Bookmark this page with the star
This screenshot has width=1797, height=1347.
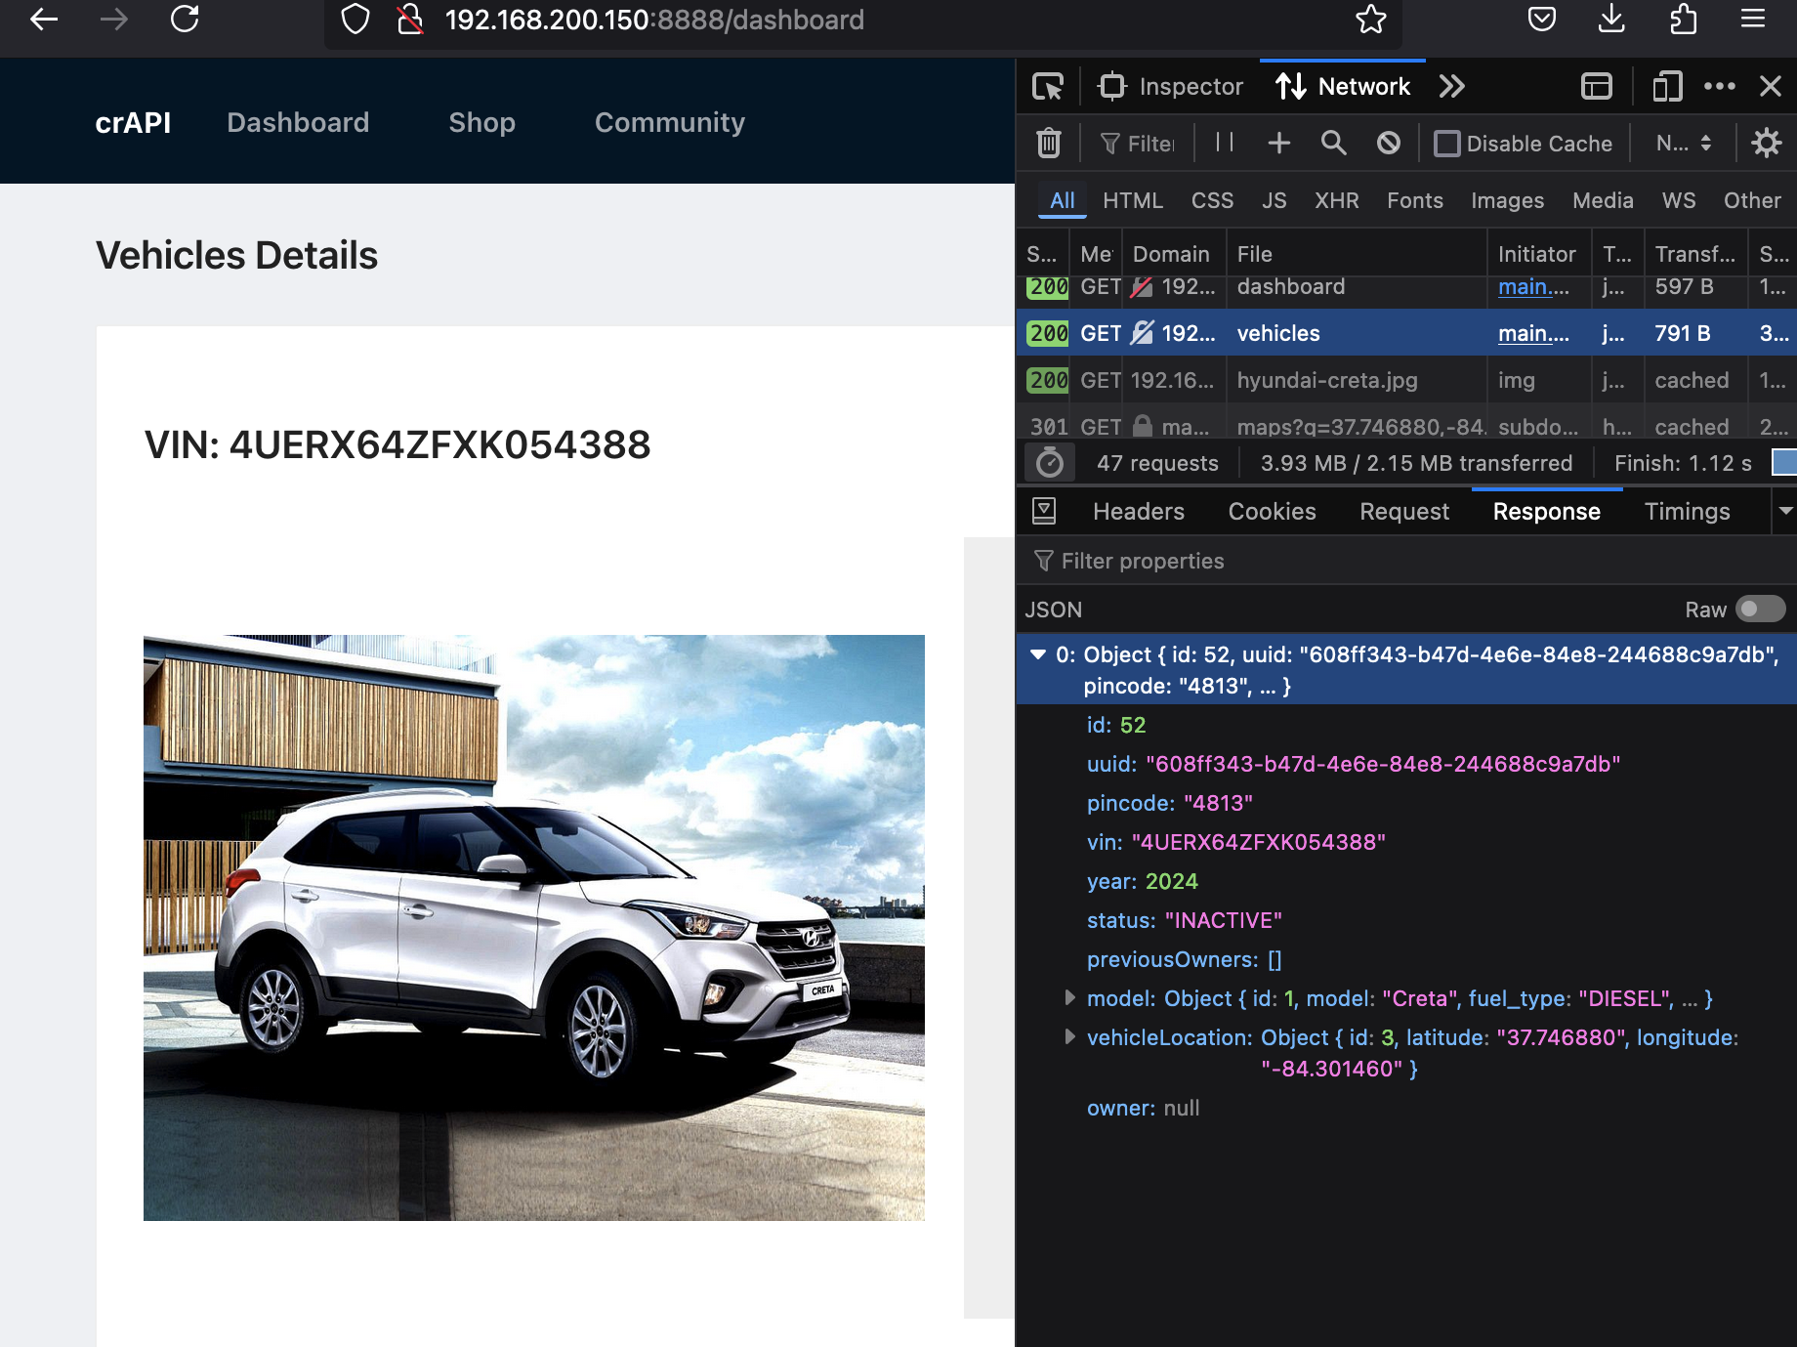(x=1371, y=20)
